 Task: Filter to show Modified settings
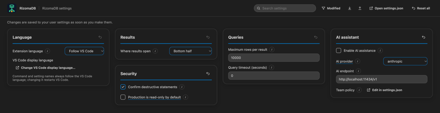(x=331, y=8)
